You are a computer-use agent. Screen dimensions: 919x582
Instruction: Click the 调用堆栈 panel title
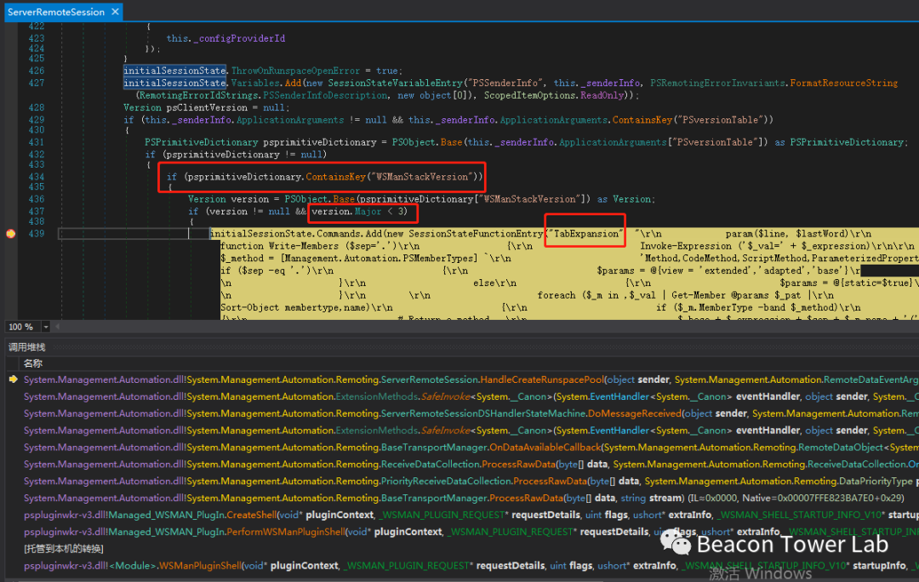coord(27,346)
